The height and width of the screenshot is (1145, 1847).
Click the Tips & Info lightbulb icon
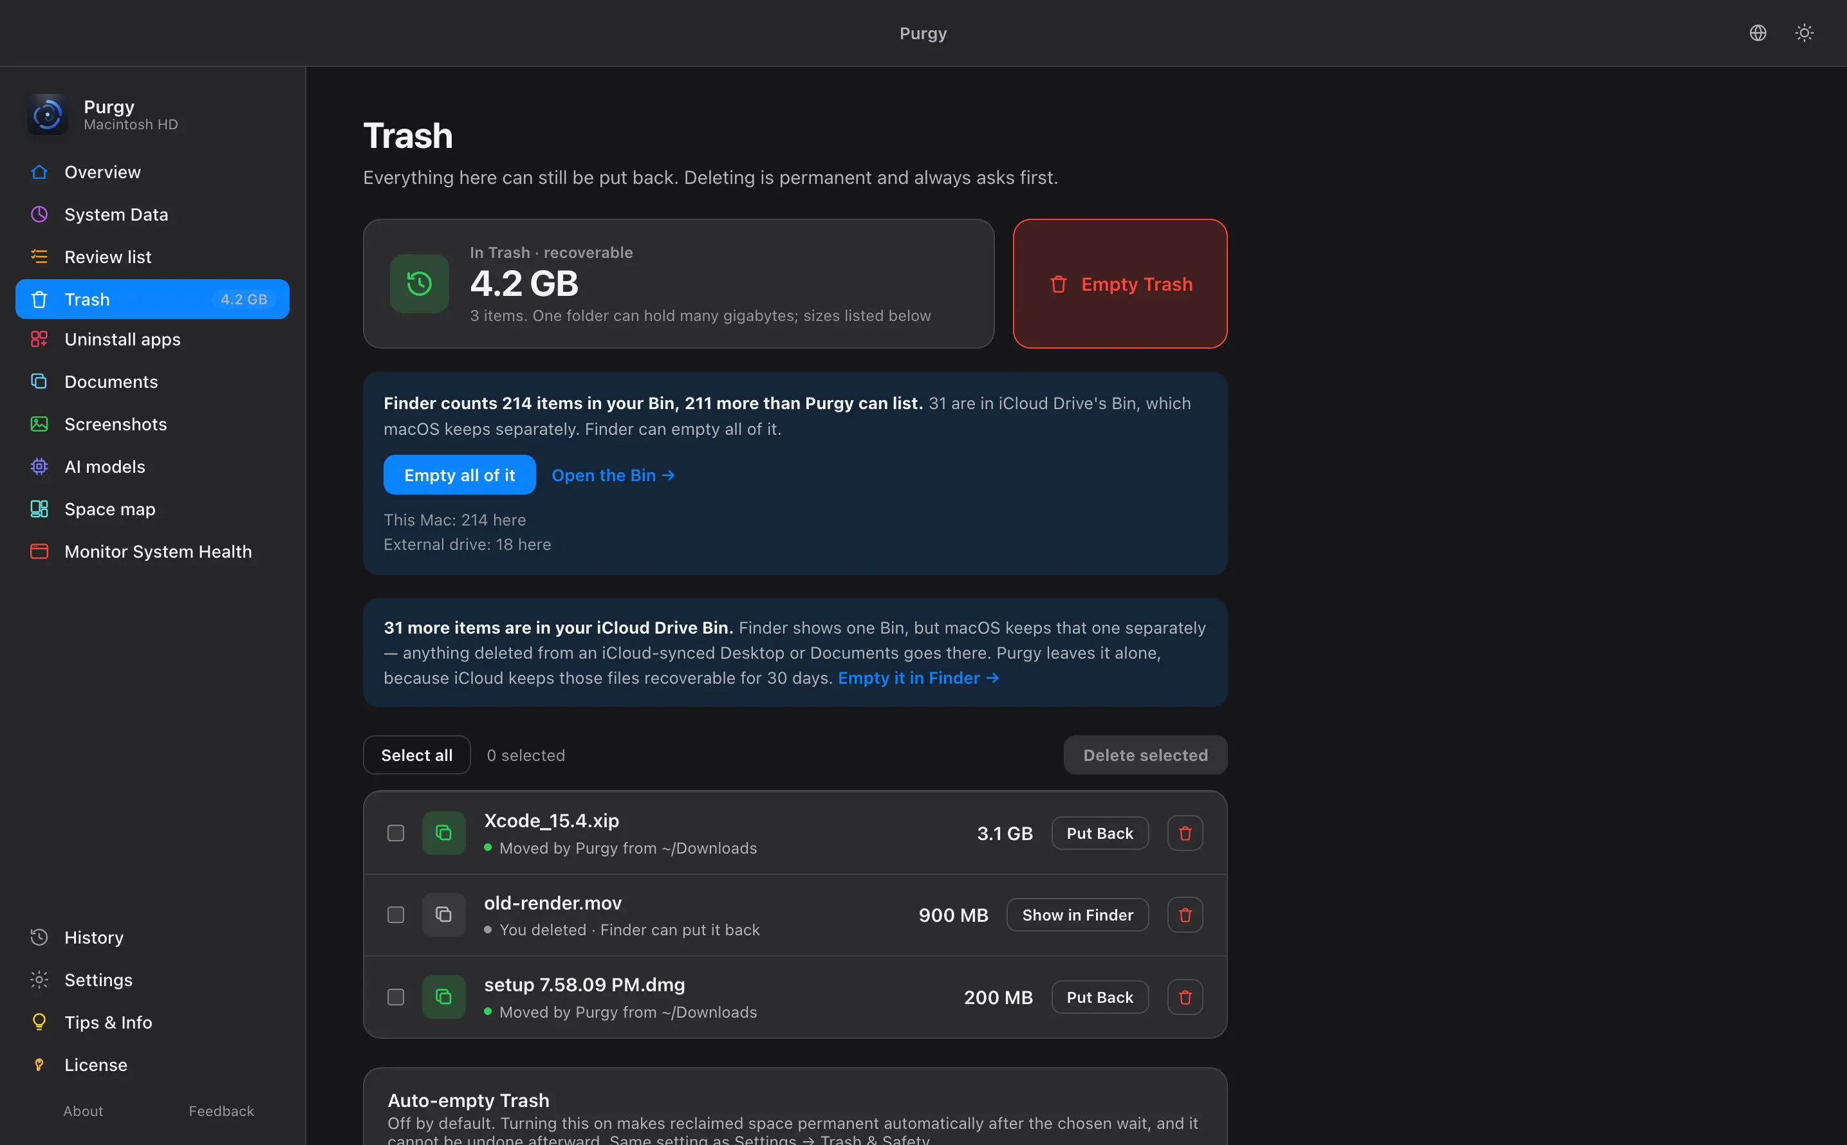tap(39, 1022)
